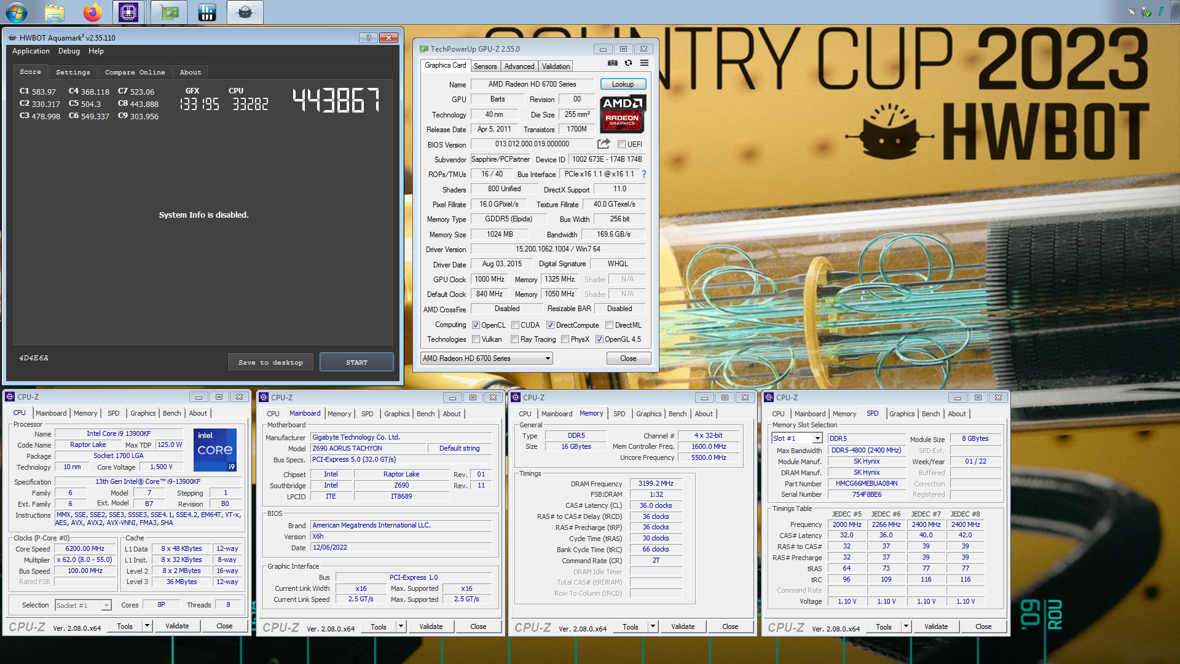Click the BIOS Version field in GPU-Z

click(532, 144)
